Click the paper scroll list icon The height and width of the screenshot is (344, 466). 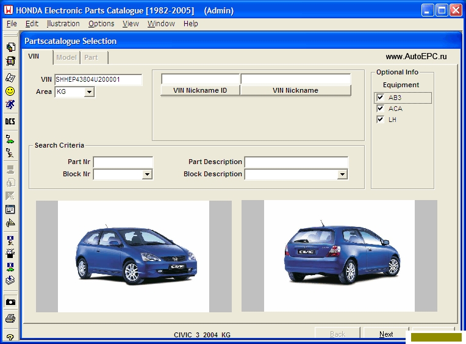[10, 77]
